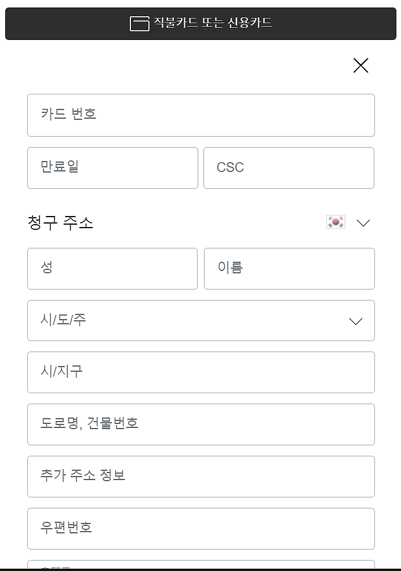Click the 이름 first name field
401x571 pixels.
tap(289, 269)
